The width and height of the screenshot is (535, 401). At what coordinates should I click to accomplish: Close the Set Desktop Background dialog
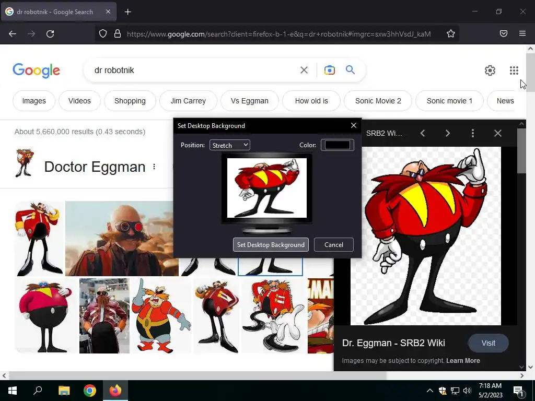(354, 125)
